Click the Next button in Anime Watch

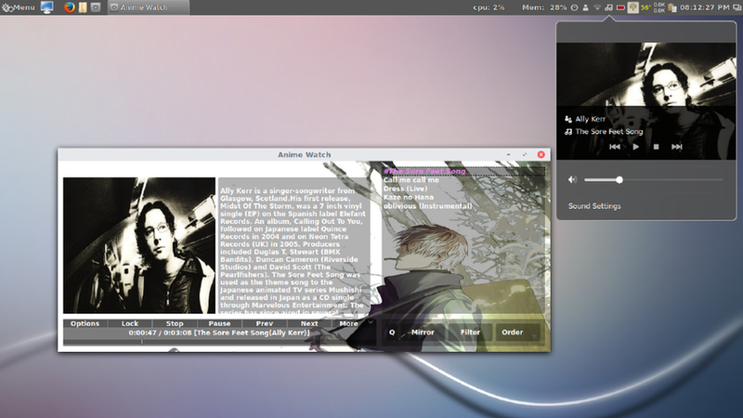(309, 323)
